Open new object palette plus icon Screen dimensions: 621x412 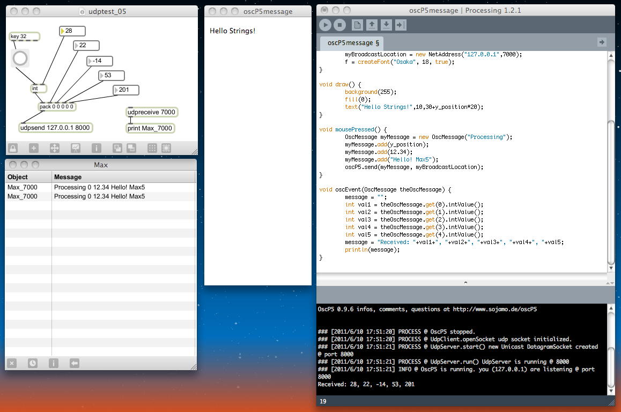[33, 148]
